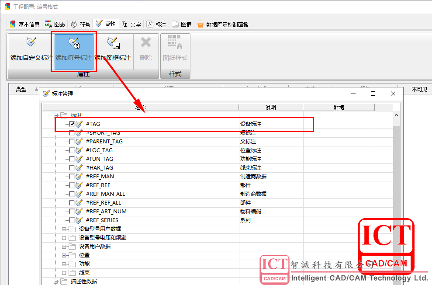This screenshot has width=432, height=285.
Task: Check the #REF_REF_ALL checkbox
Action: click(x=72, y=202)
